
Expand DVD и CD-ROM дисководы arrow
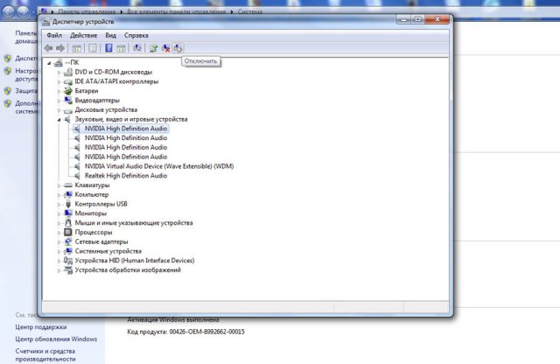click(x=59, y=73)
